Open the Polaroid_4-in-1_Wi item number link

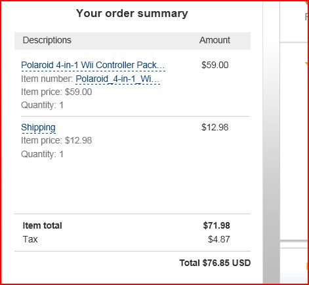(117, 79)
